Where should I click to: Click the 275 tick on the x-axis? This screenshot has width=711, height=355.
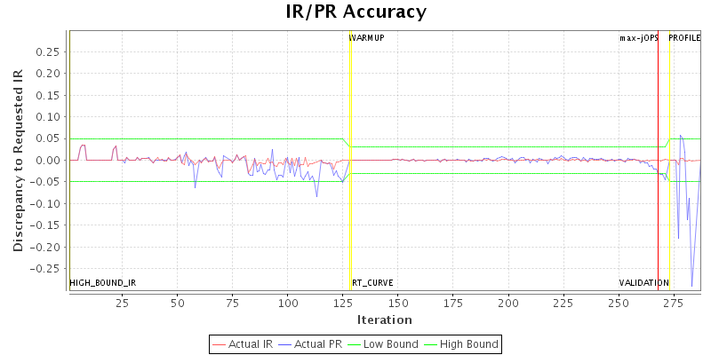[673, 303]
